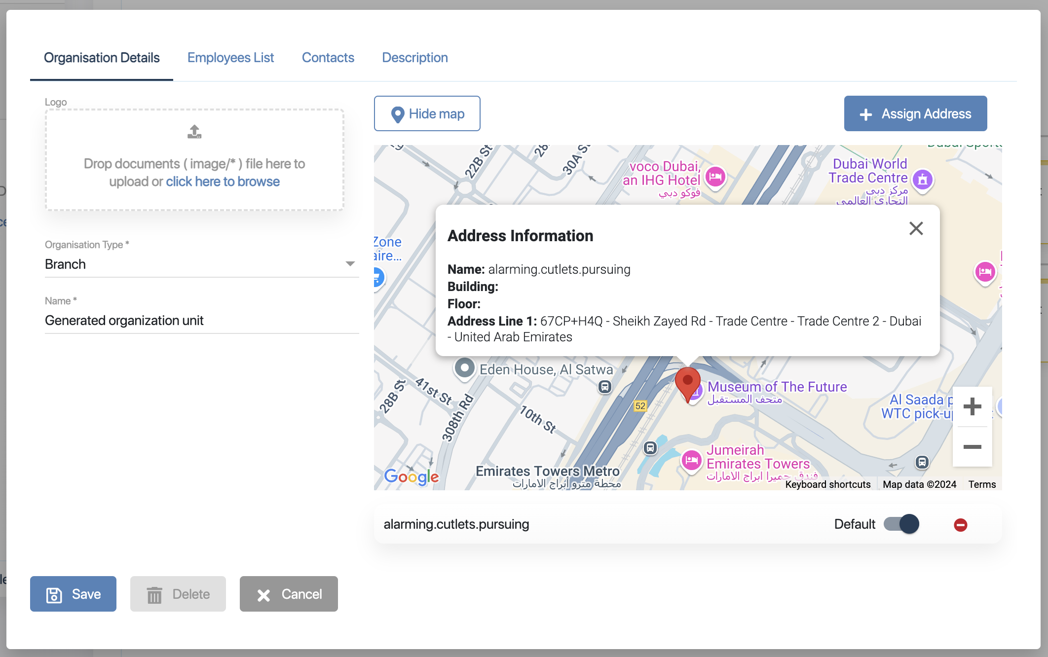Save the organisation unit
Image resolution: width=1048 pixels, height=657 pixels.
coord(73,594)
